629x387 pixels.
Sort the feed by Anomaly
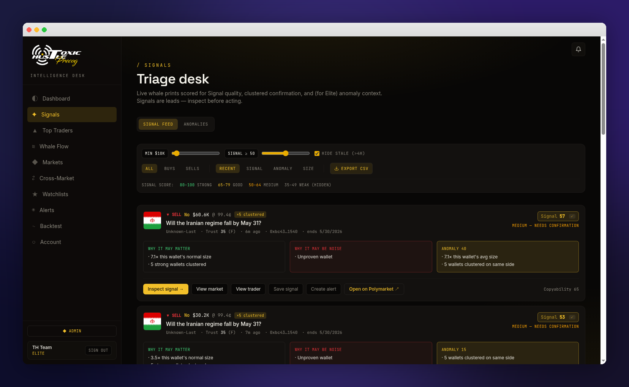pyautogui.click(x=283, y=168)
